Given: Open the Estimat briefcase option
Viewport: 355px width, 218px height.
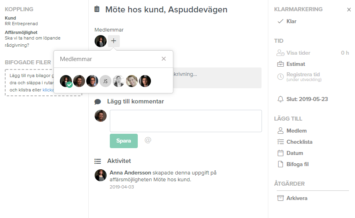Looking at the screenshot, I should pos(296,64).
